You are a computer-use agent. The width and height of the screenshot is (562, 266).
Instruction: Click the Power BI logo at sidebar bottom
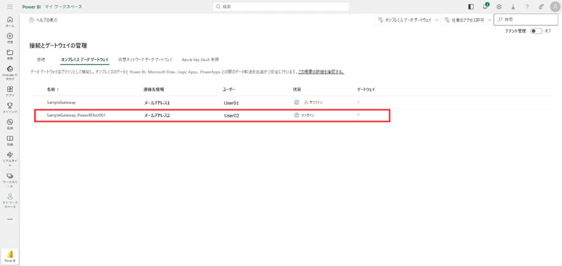click(x=10, y=256)
